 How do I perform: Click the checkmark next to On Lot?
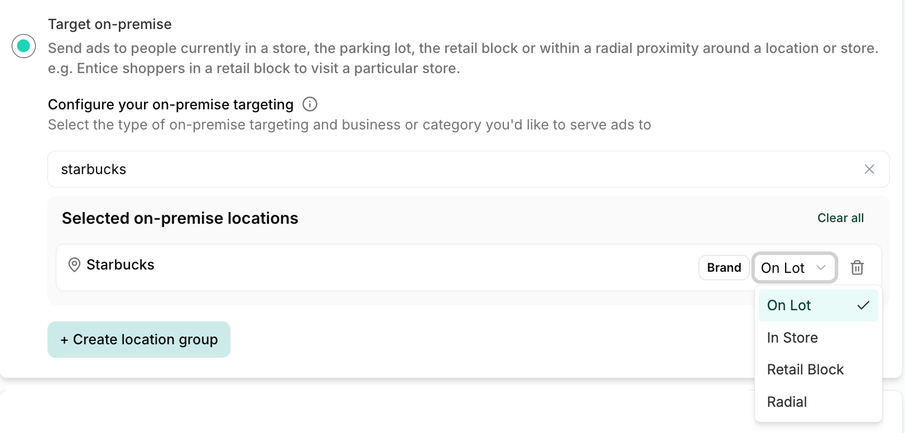[863, 305]
